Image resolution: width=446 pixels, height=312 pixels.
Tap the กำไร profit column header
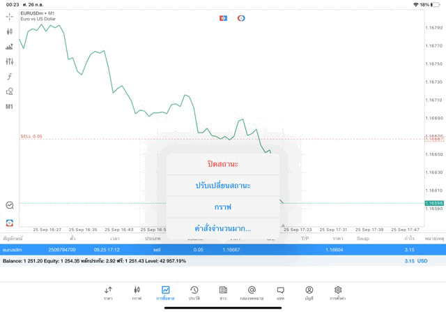[410, 239]
